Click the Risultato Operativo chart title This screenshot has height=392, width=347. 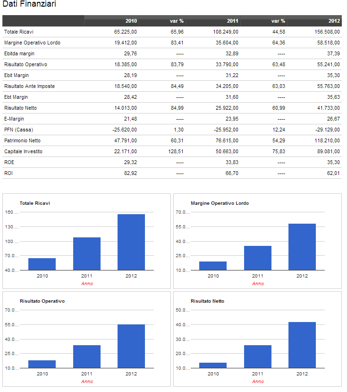coord(42,301)
